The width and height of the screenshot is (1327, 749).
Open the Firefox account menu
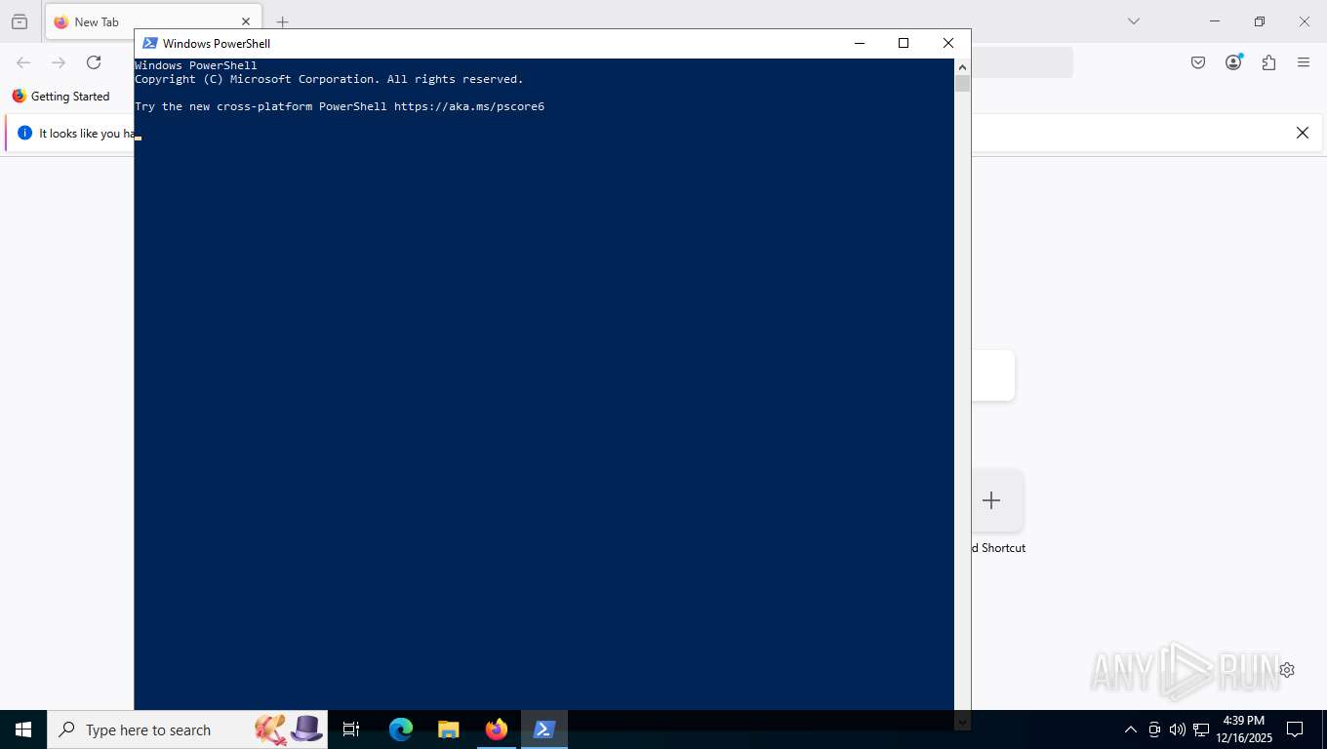point(1233,62)
